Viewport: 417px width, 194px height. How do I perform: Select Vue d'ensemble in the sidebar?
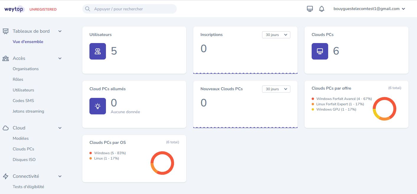(28, 42)
